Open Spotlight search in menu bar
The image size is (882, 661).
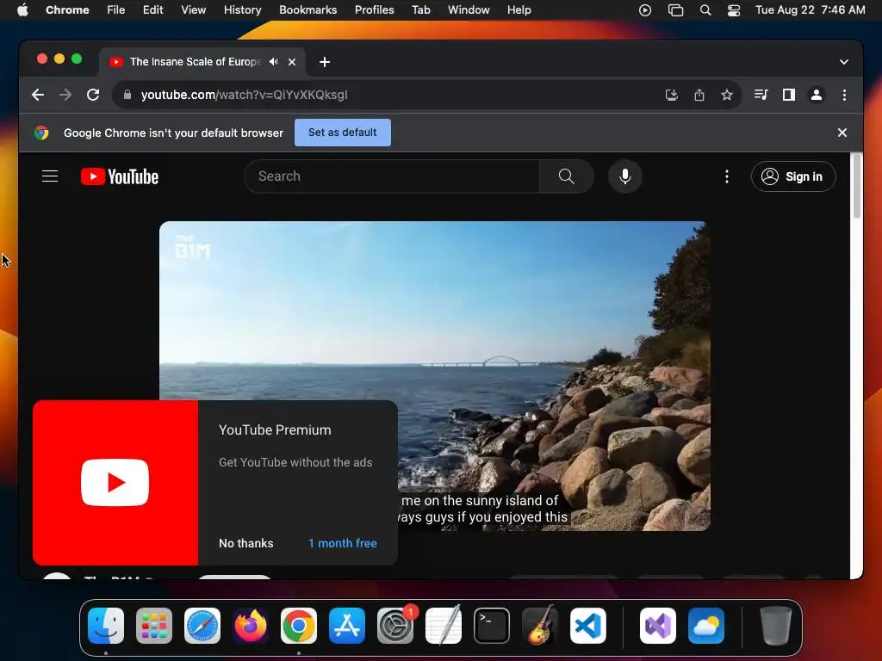705,10
